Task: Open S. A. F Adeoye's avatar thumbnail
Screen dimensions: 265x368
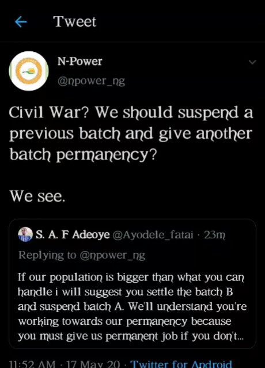Action: (x=25, y=234)
